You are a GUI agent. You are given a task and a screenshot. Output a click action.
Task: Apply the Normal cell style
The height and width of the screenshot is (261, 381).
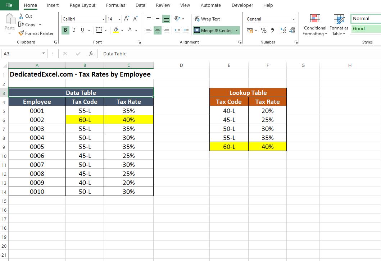[364, 18]
